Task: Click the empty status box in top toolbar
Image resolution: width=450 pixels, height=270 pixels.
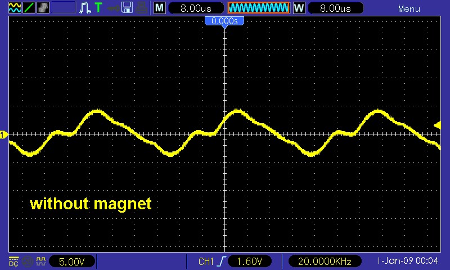Action: [64, 8]
